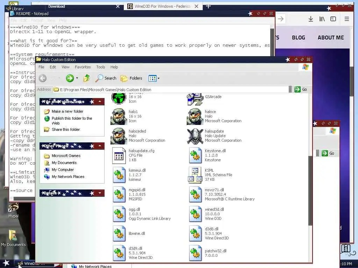Open the BLOG link on the website

coord(299,38)
